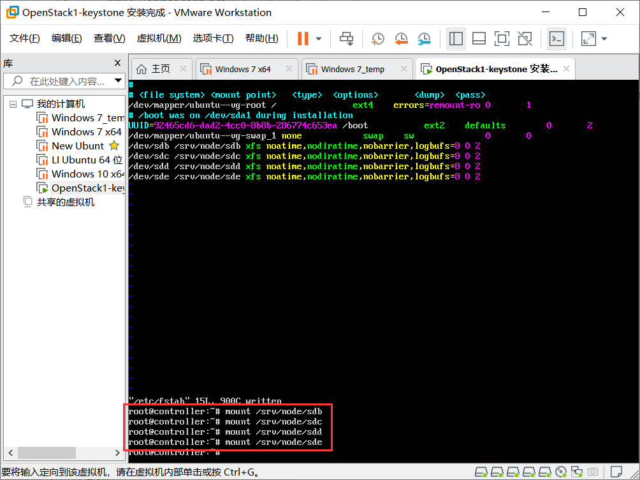Click the library horizontal scrollbar thumb
Screen dimensions: 640x480
pos(47,453)
